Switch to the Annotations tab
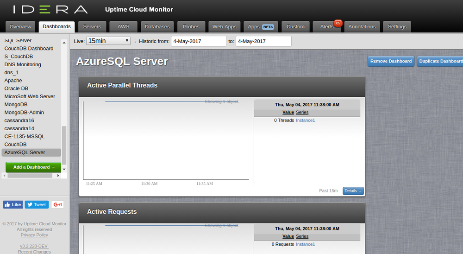The width and height of the screenshot is (463, 254). (x=362, y=26)
